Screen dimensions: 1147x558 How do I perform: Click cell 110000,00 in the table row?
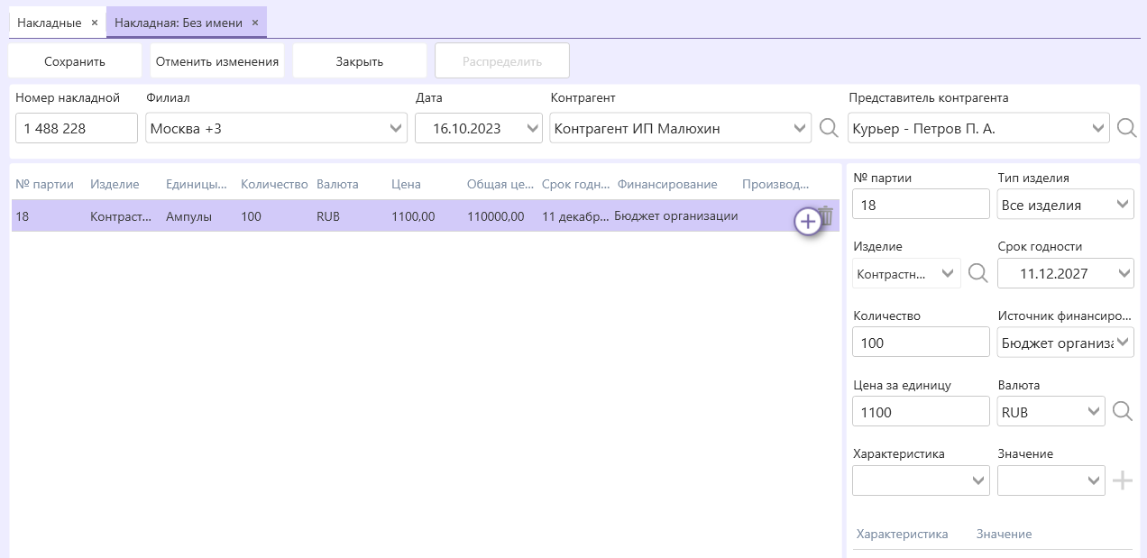(x=496, y=216)
